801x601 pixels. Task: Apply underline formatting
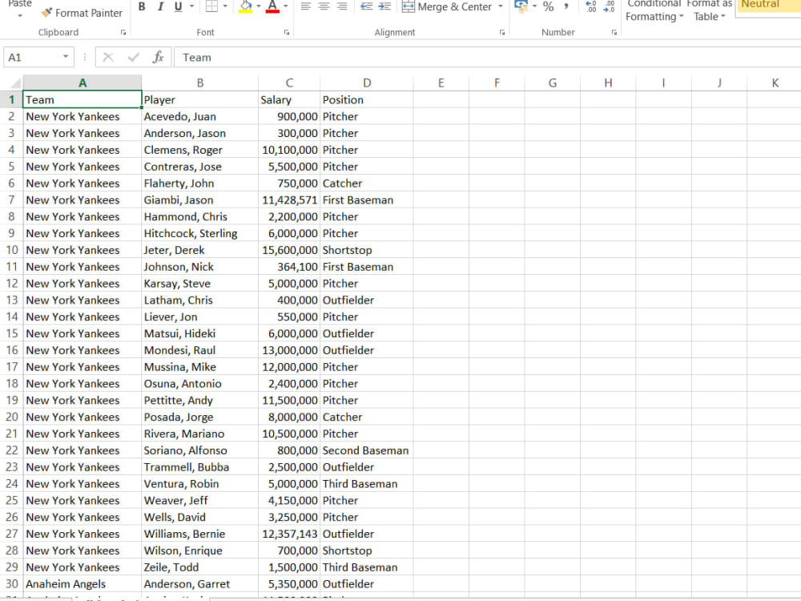[x=179, y=6]
